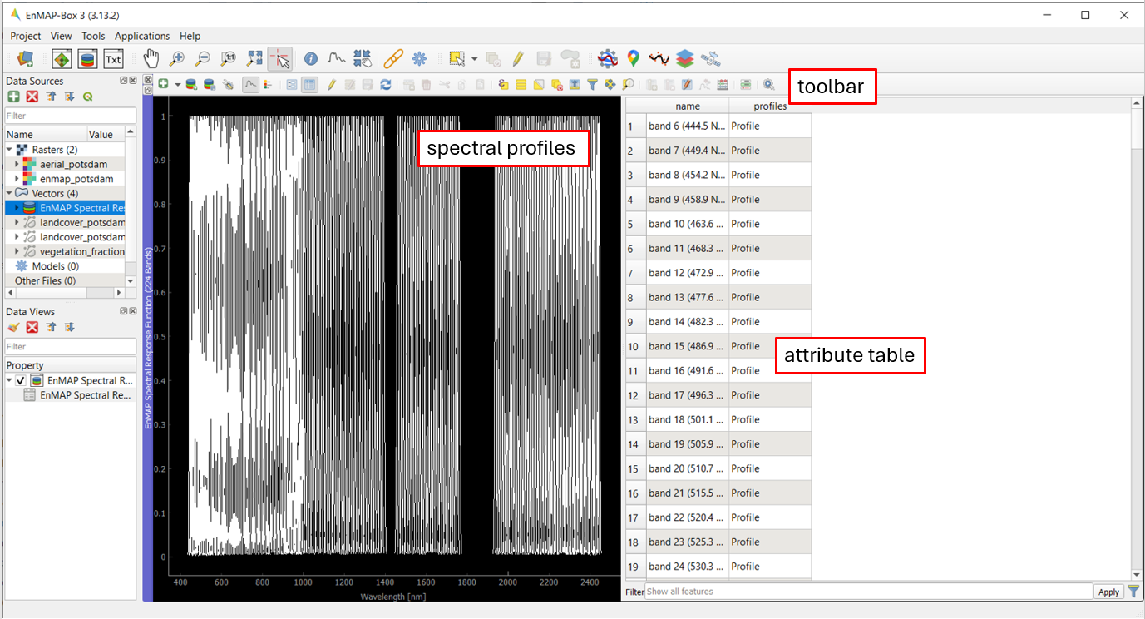Open the satellite sensor icon

pos(710,58)
